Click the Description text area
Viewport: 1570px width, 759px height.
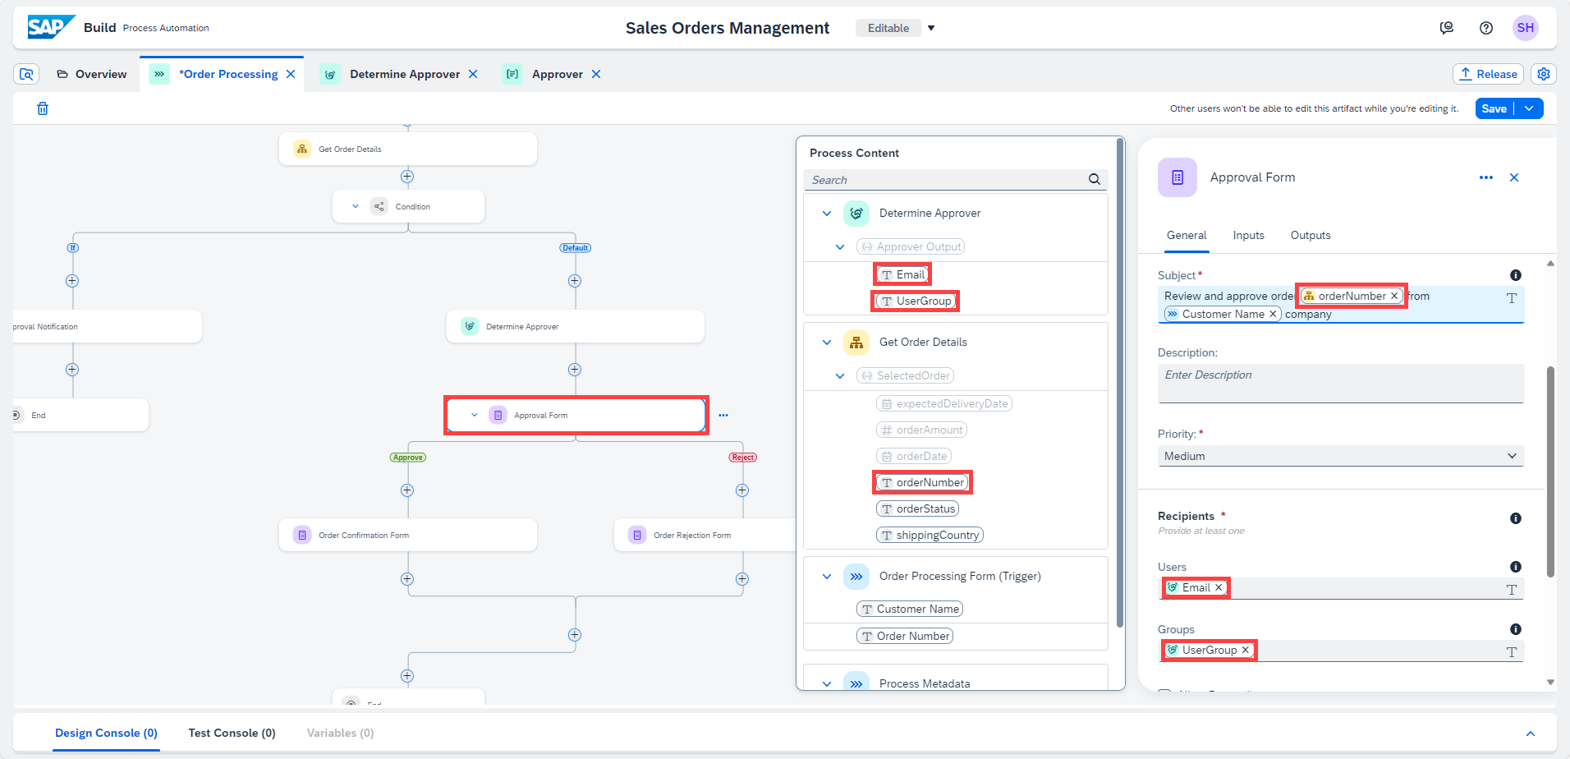[1340, 384]
